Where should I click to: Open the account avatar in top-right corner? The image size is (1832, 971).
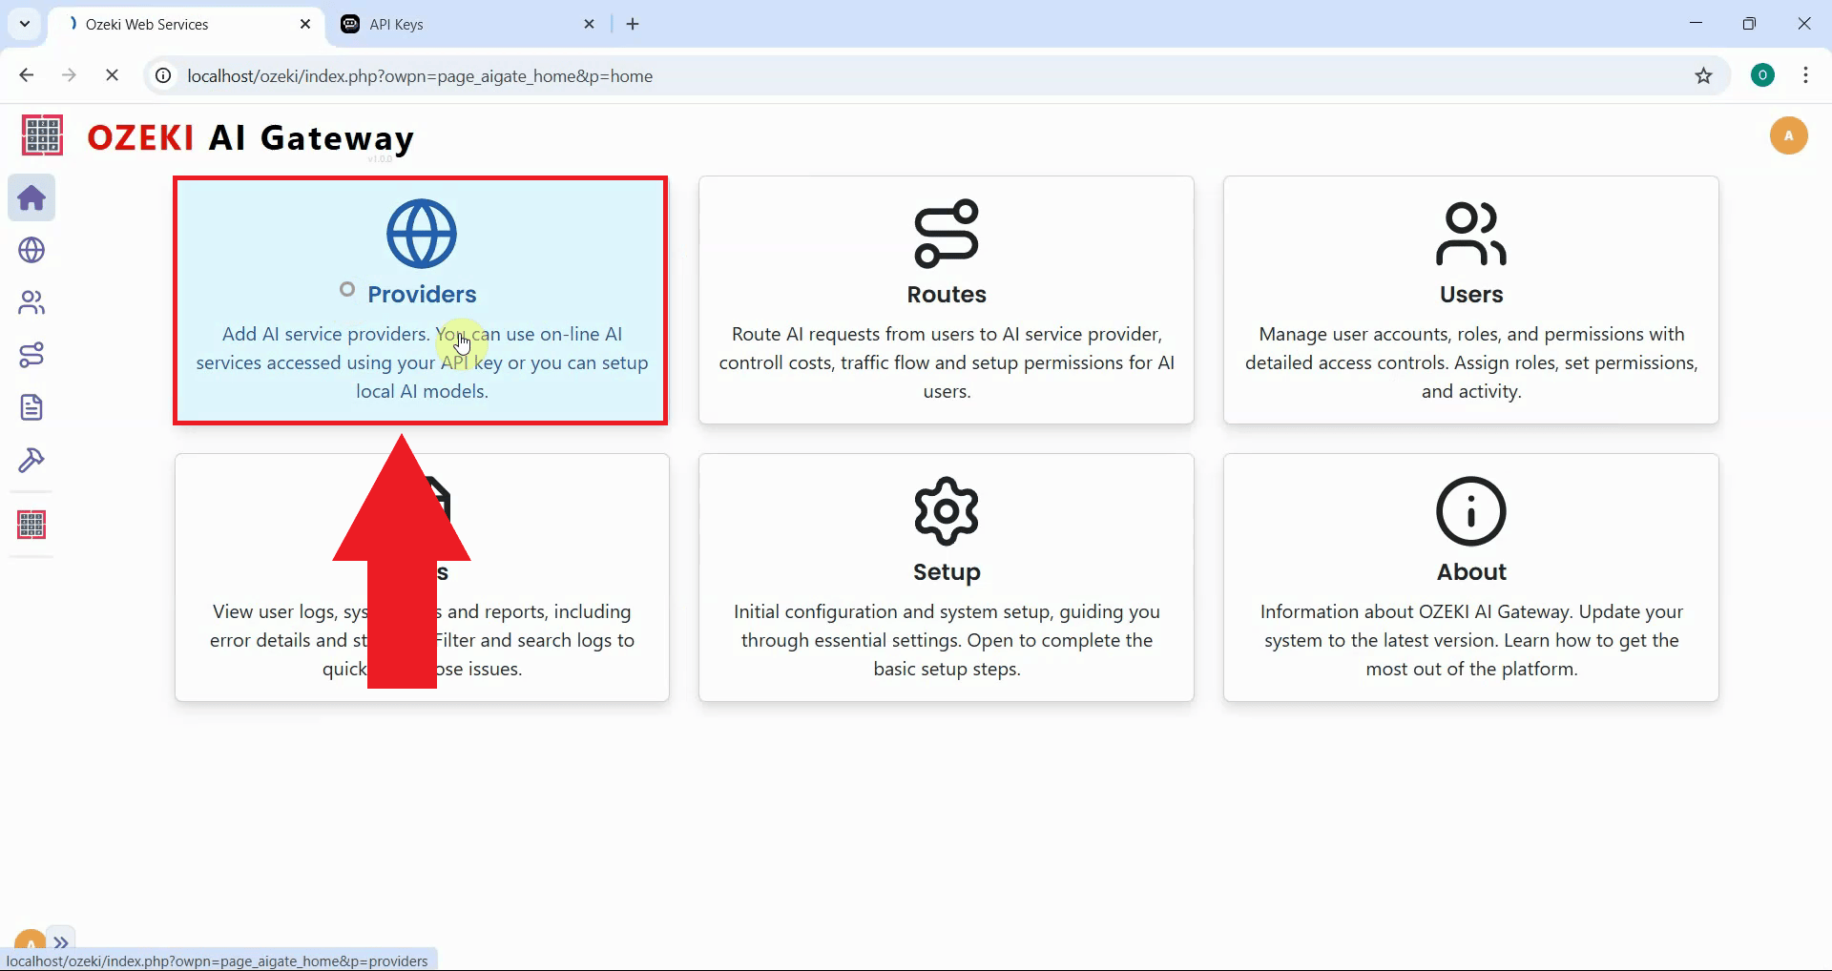tap(1789, 135)
